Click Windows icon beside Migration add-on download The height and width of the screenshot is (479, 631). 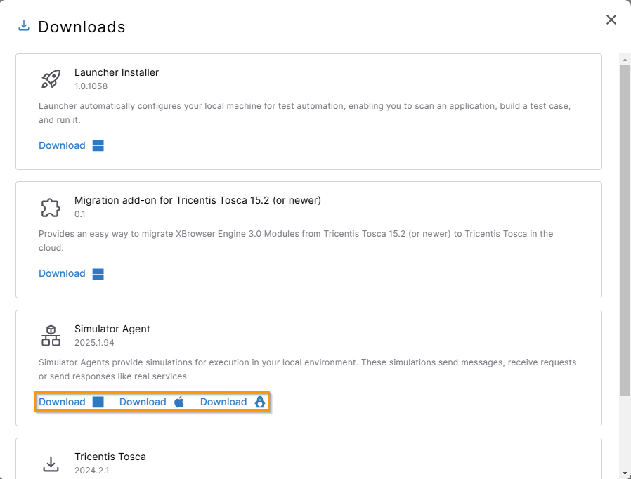click(x=98, y=274)
